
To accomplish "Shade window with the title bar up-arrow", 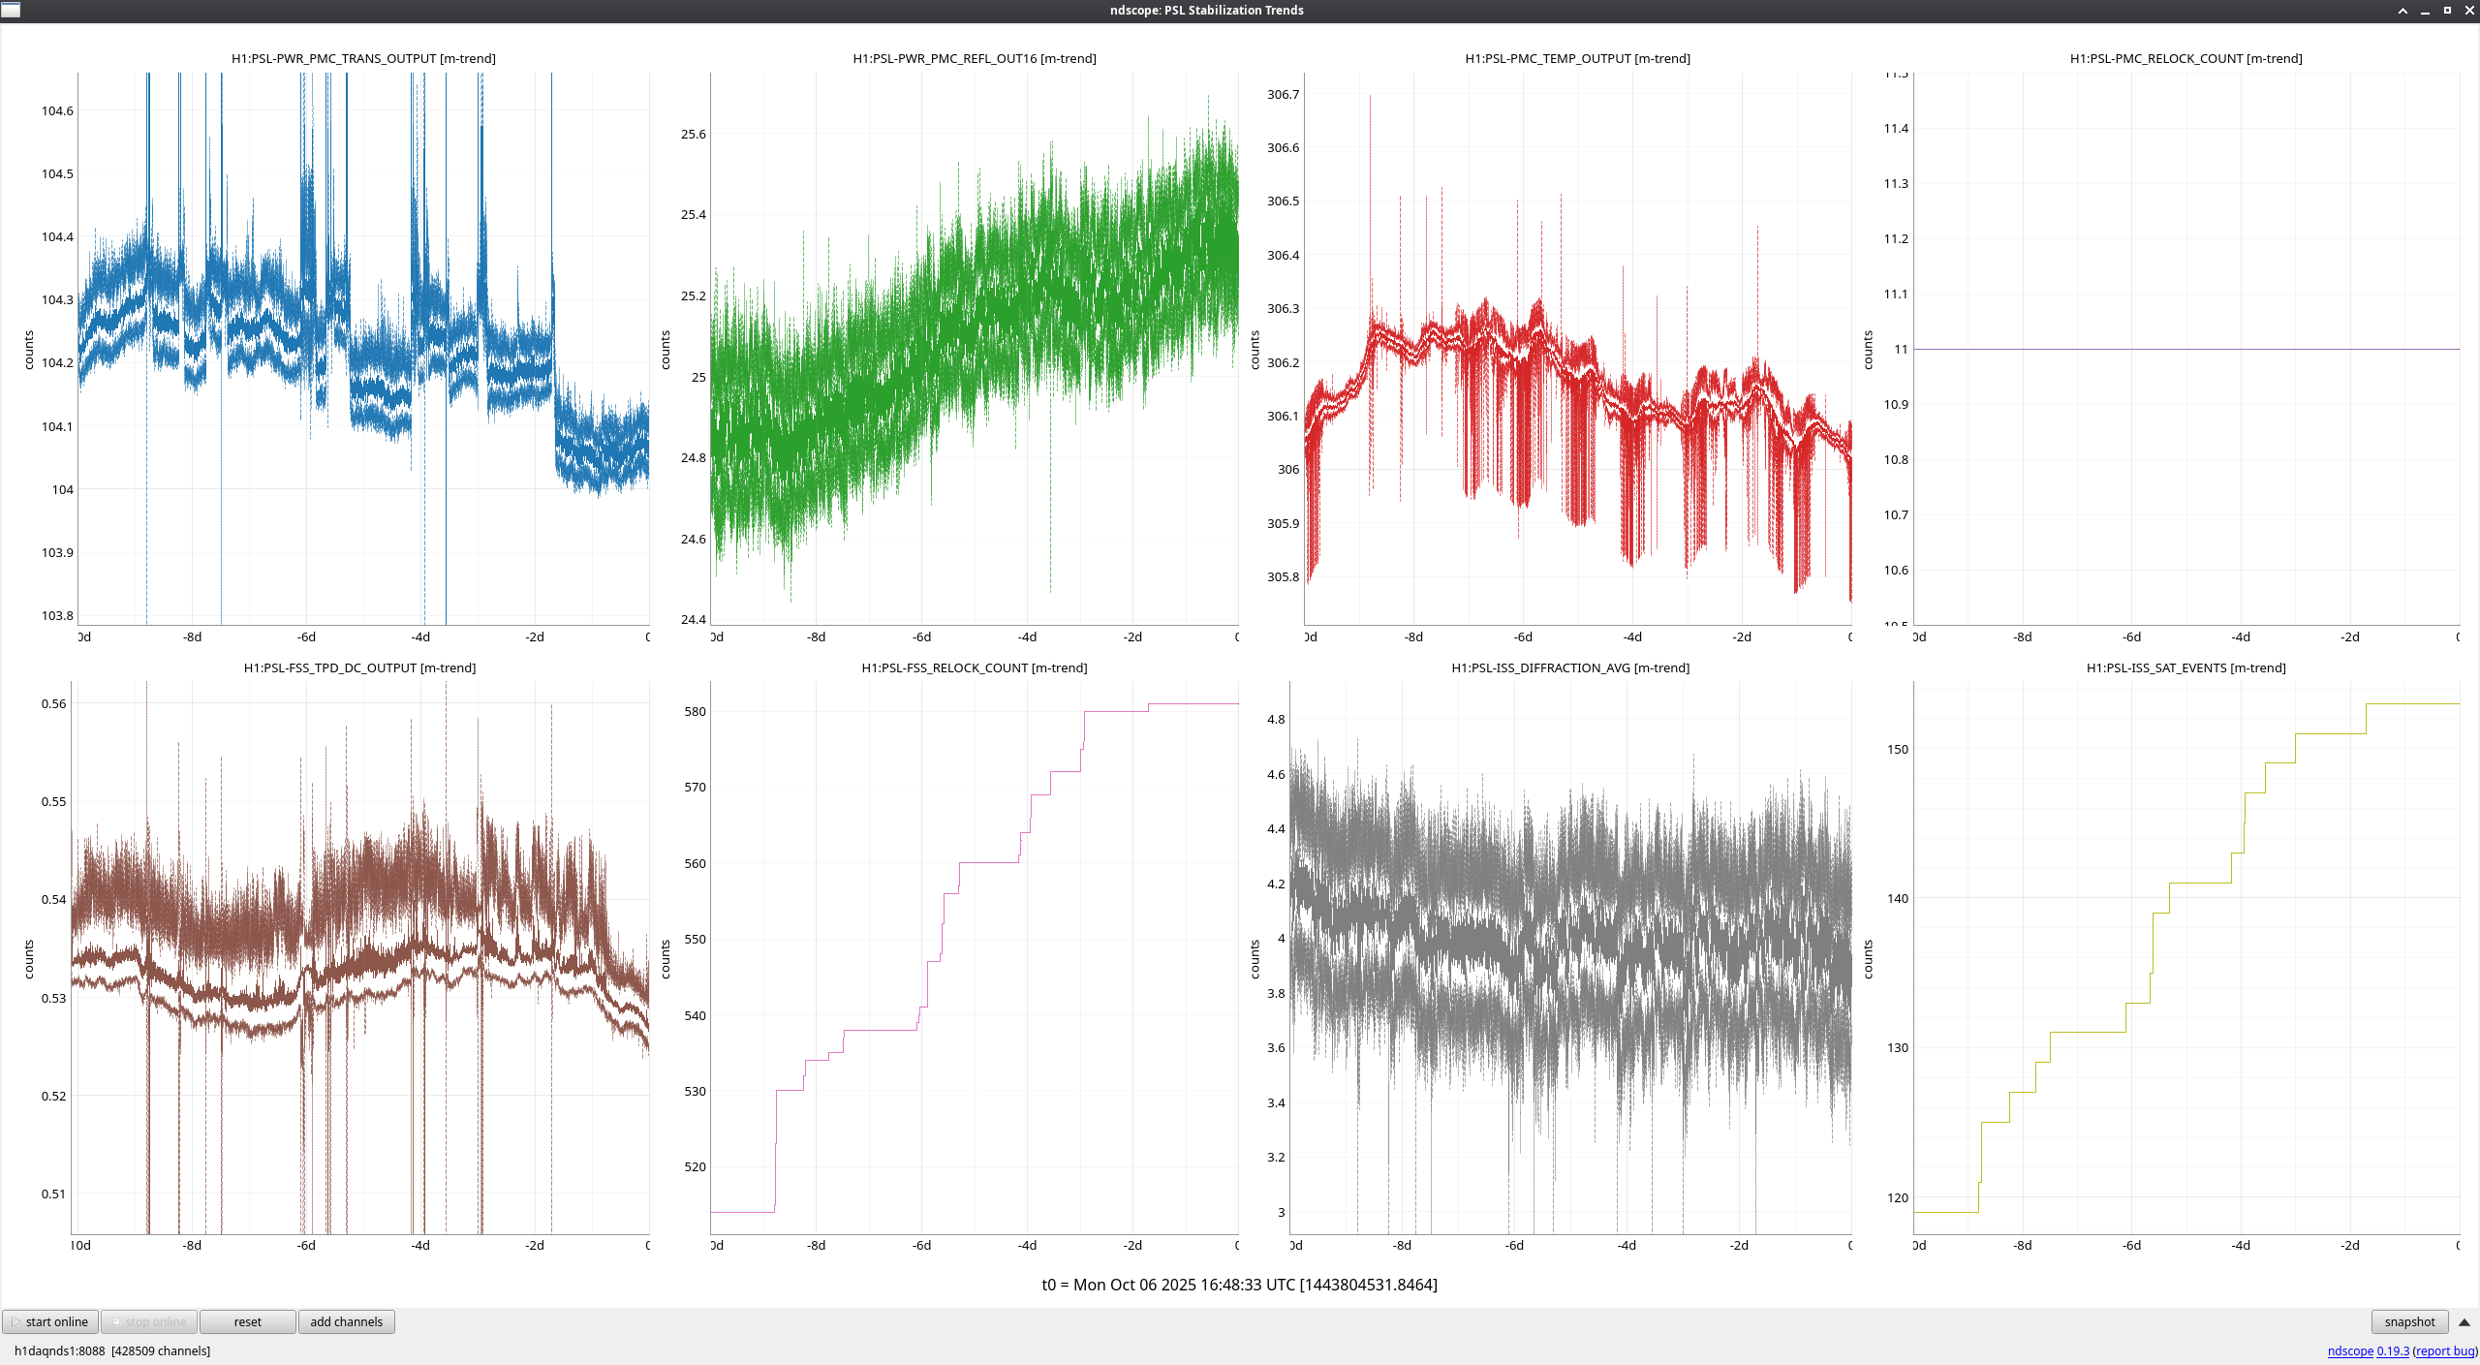I will (x=2402, y=11).
